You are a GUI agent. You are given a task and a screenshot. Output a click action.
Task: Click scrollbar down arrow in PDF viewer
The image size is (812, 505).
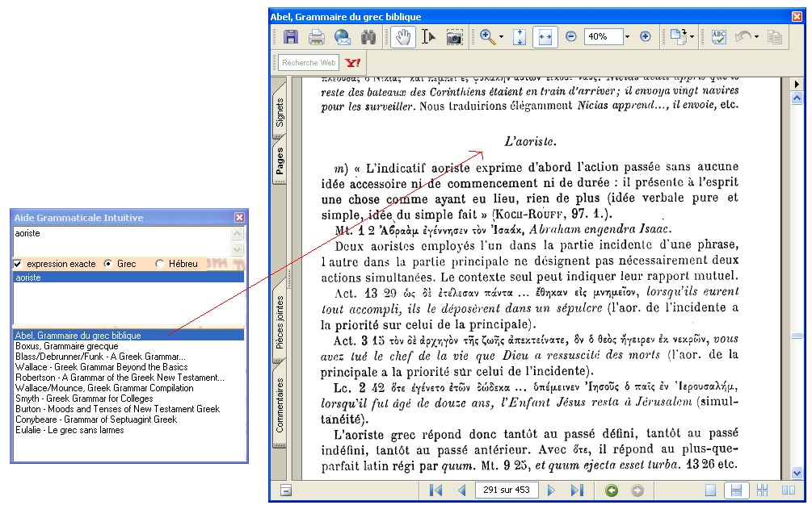(797, 473)
